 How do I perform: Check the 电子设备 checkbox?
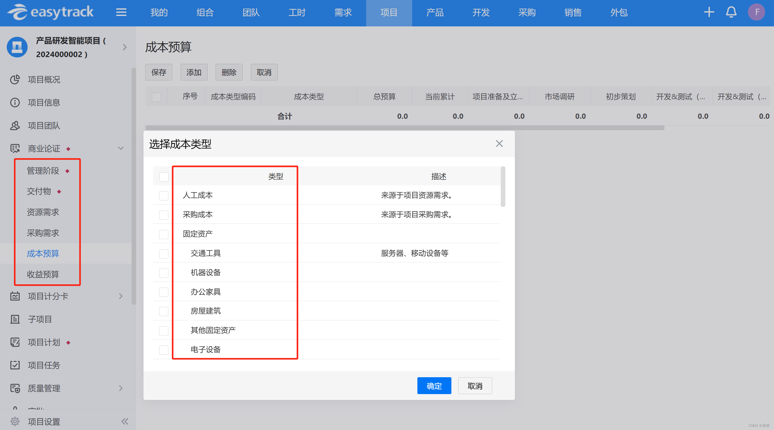164,350
